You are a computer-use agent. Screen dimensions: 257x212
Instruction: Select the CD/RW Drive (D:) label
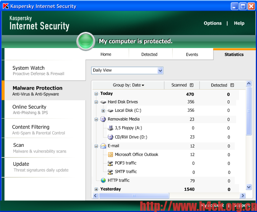131,137
